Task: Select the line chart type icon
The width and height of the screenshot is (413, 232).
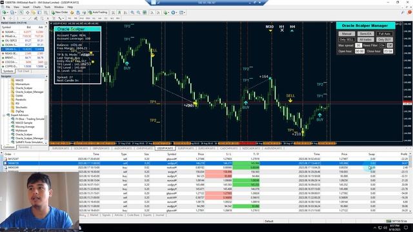Action: tap(125, 13)
